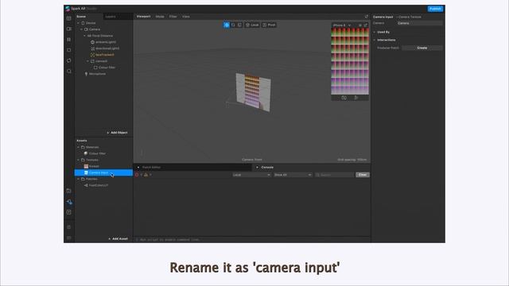Viewport: 509px width, 286px height.
Task: Click the Publish button
Action: coord(435,9)
